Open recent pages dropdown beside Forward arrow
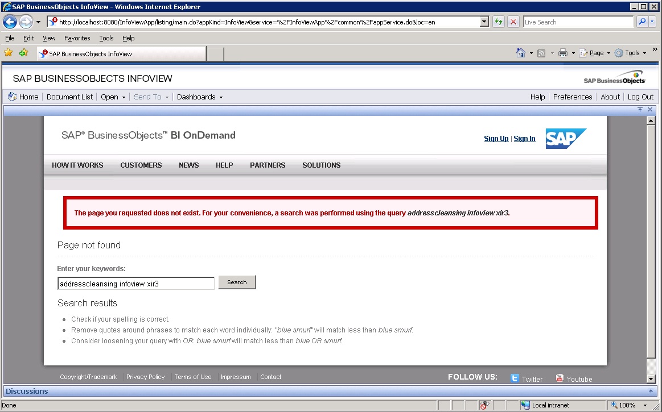 (38, 22)
